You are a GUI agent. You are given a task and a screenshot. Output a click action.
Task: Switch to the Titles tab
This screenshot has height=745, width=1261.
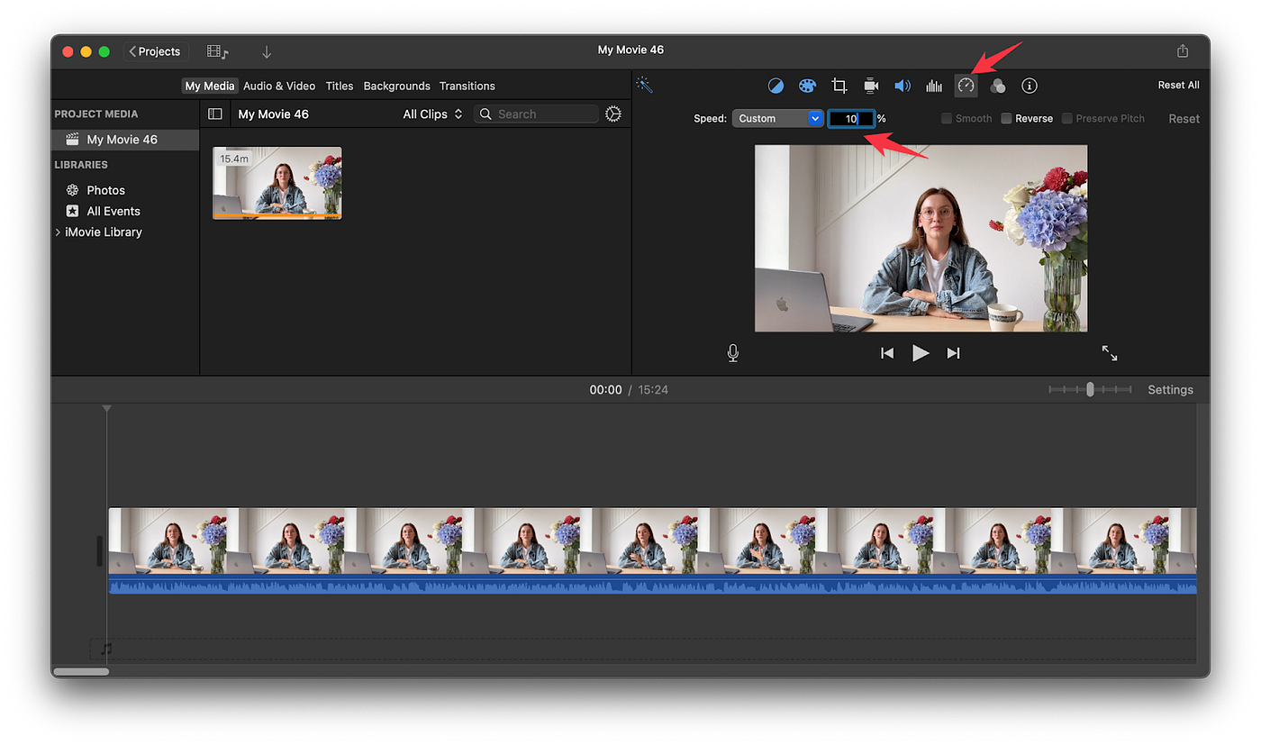coord(340,86)
